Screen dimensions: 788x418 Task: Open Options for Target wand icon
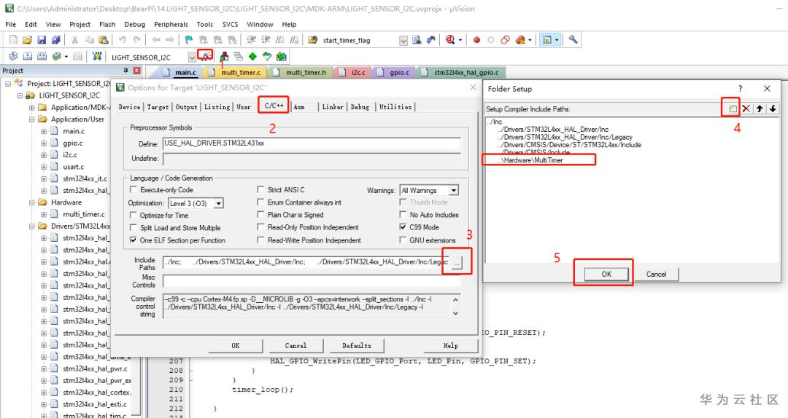pyautogui.click(x=205, y=55)
